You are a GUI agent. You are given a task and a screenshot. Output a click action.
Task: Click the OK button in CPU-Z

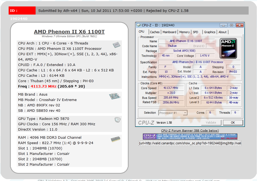(x=233, y=123)
